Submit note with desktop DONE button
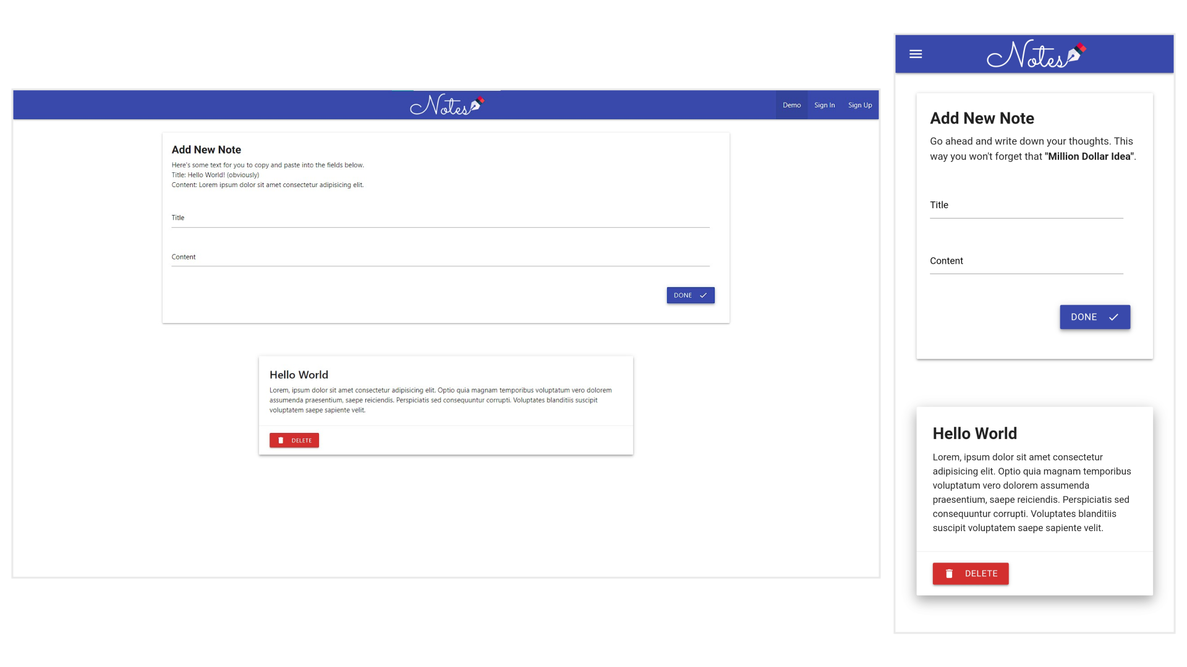1187x667 pixels. [x=691, y=295]
